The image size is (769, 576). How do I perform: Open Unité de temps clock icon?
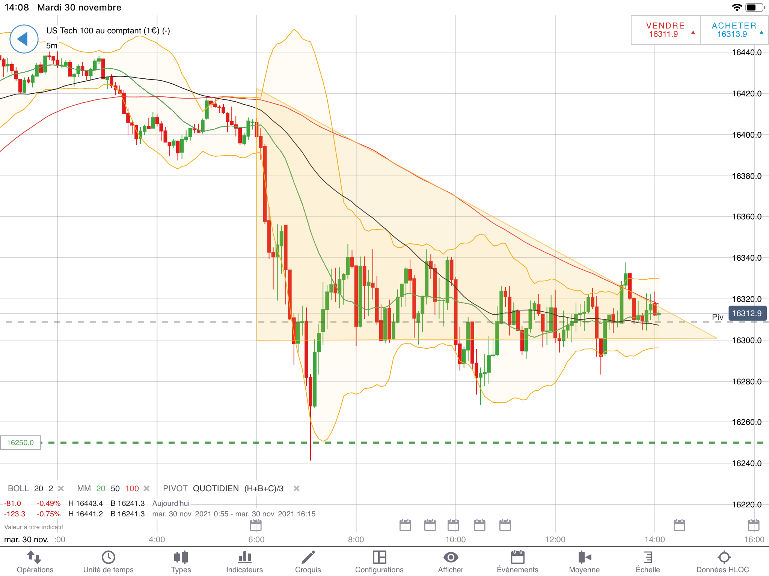[108, 558]
